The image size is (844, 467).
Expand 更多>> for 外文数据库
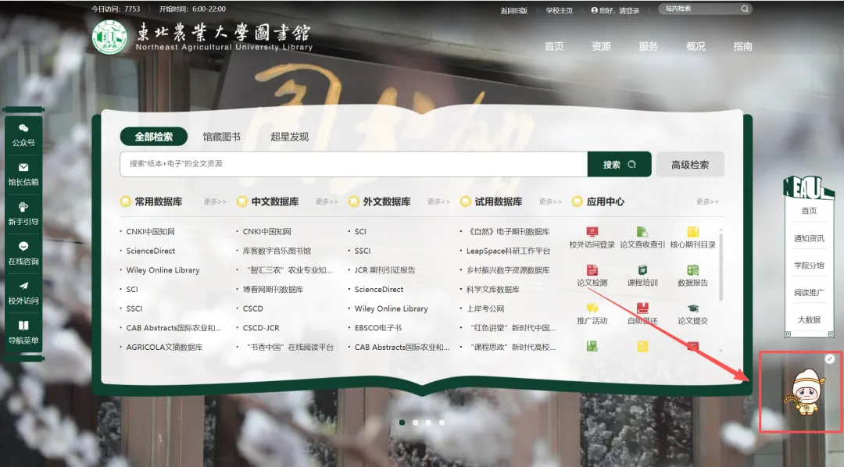tap(438, 201)
